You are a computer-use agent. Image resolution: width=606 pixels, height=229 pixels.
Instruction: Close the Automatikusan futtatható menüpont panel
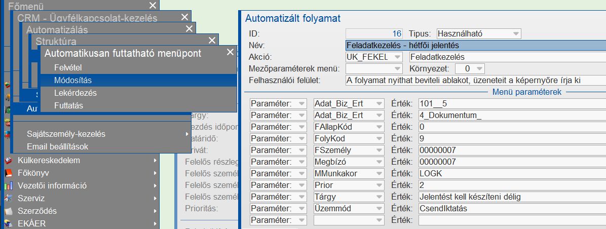(x=230, y=52)
